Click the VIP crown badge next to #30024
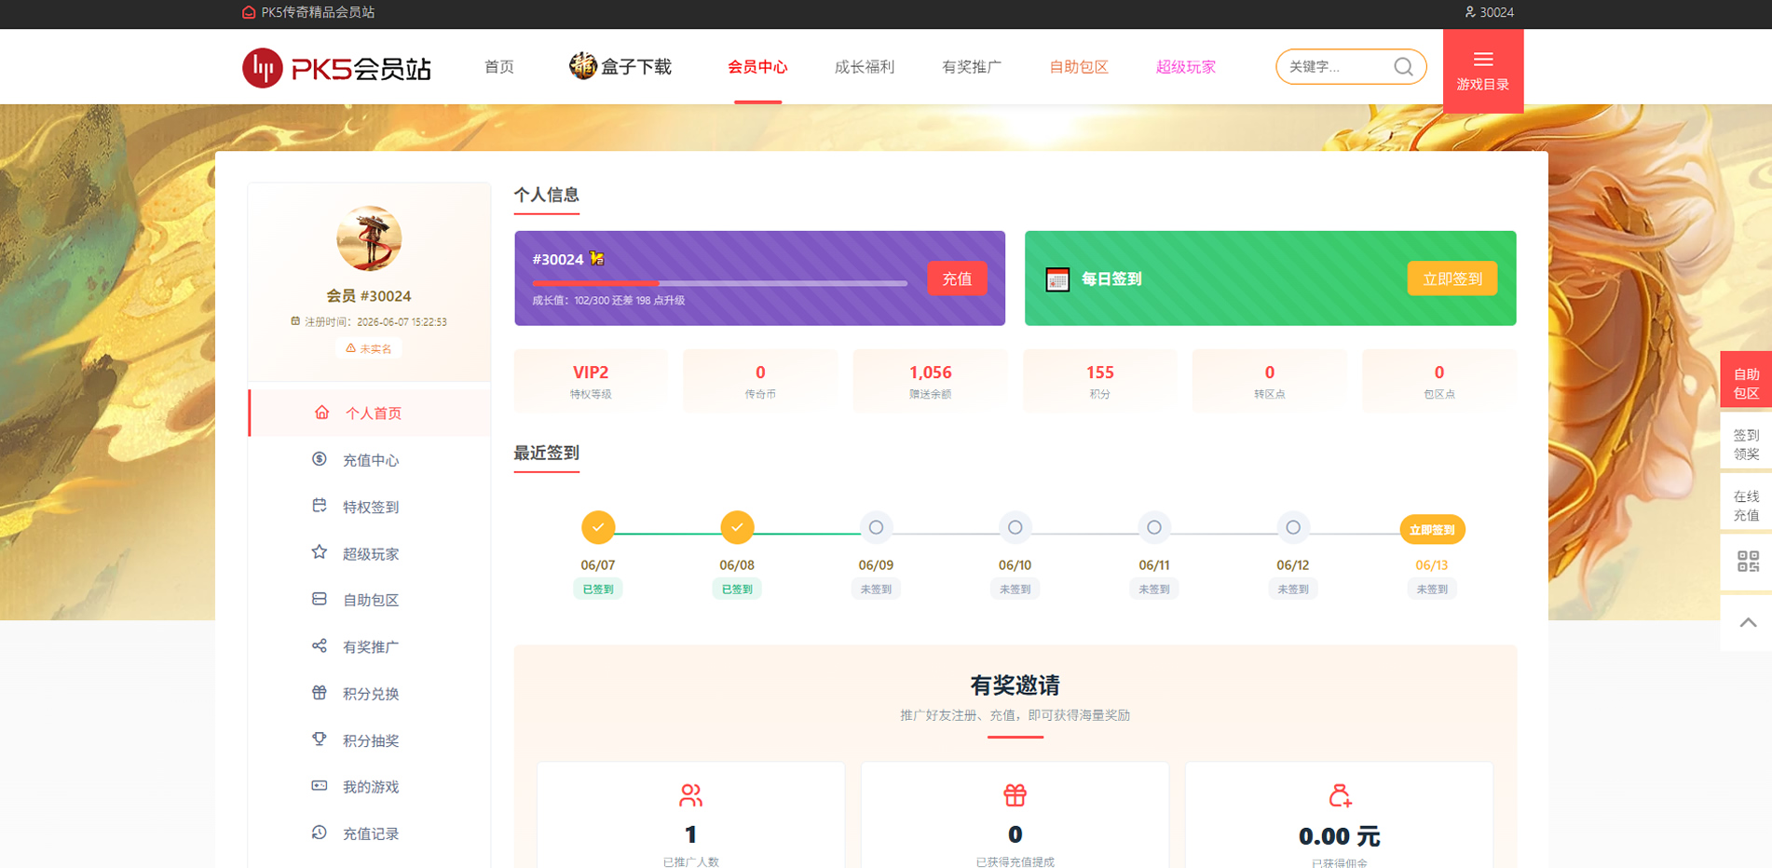1772x868 pixels. coord(596,258)
